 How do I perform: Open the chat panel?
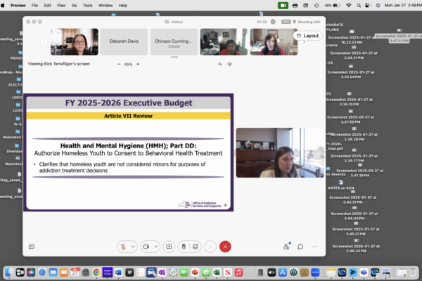[x=300, y=247]
